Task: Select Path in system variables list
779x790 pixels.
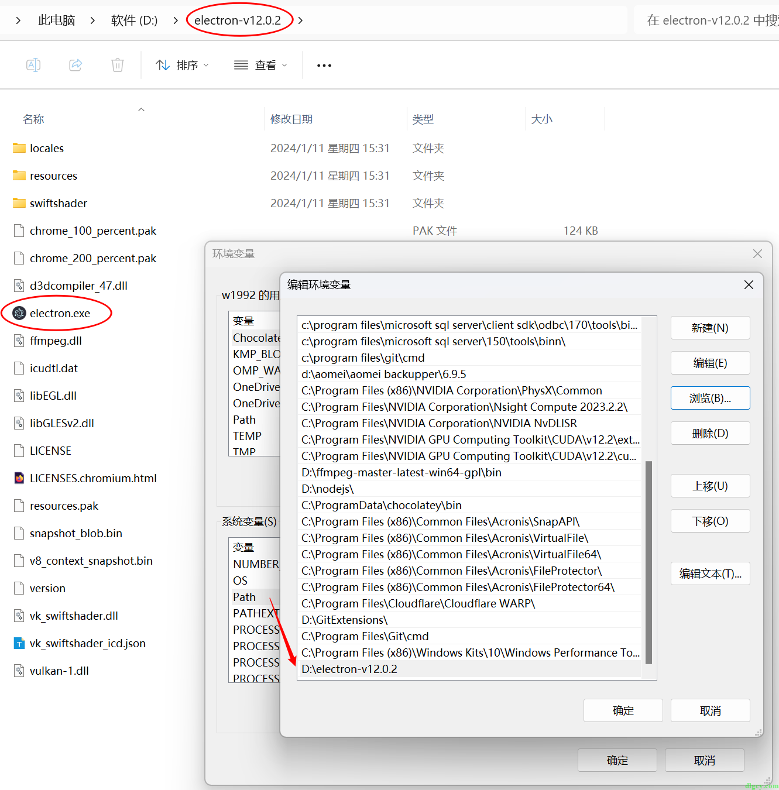Action: (x=255, y=597)
